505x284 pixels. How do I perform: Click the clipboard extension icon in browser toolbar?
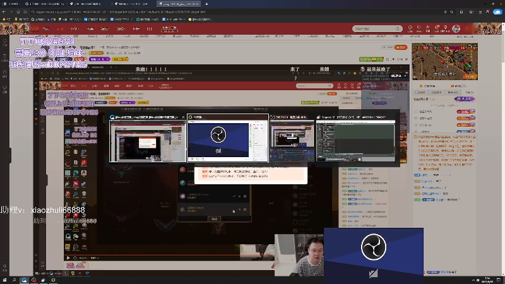click(x=461, y=12)
